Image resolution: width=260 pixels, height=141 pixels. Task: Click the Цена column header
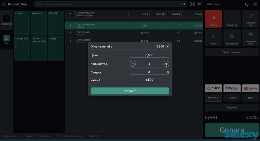(x=145, y=14)
